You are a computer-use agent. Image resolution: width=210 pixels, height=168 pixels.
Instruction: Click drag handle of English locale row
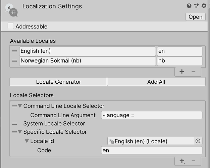pos(14,51)
